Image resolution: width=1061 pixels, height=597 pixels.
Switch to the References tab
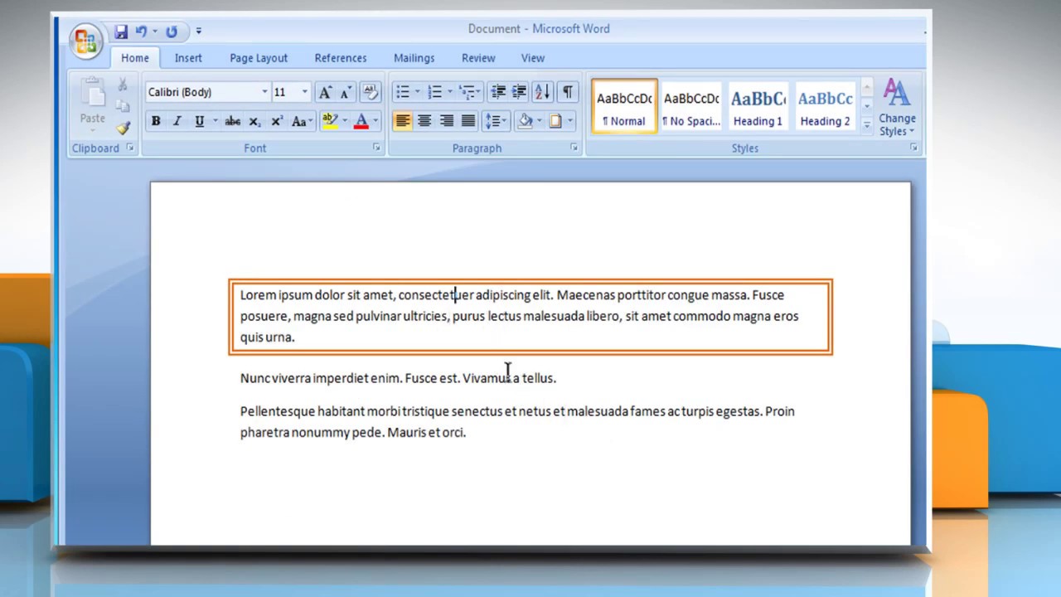tap(341, 58)
